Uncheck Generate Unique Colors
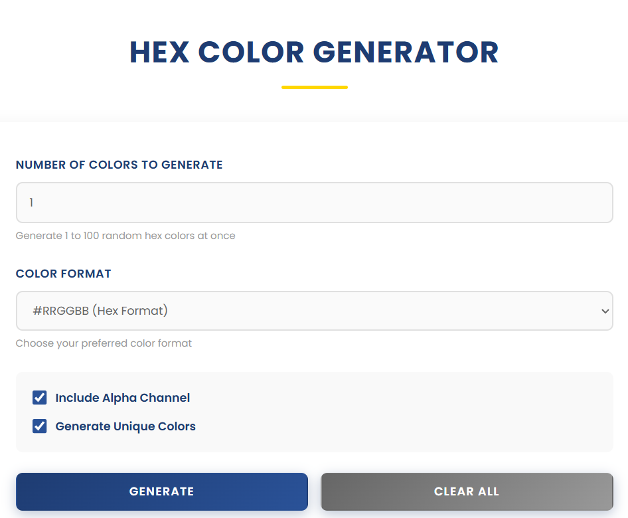Viewport: 628px width, 518px height. [x=39, y=426]
